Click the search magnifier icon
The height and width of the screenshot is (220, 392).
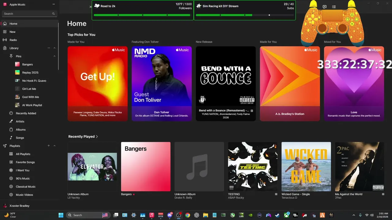coord(54,14)
